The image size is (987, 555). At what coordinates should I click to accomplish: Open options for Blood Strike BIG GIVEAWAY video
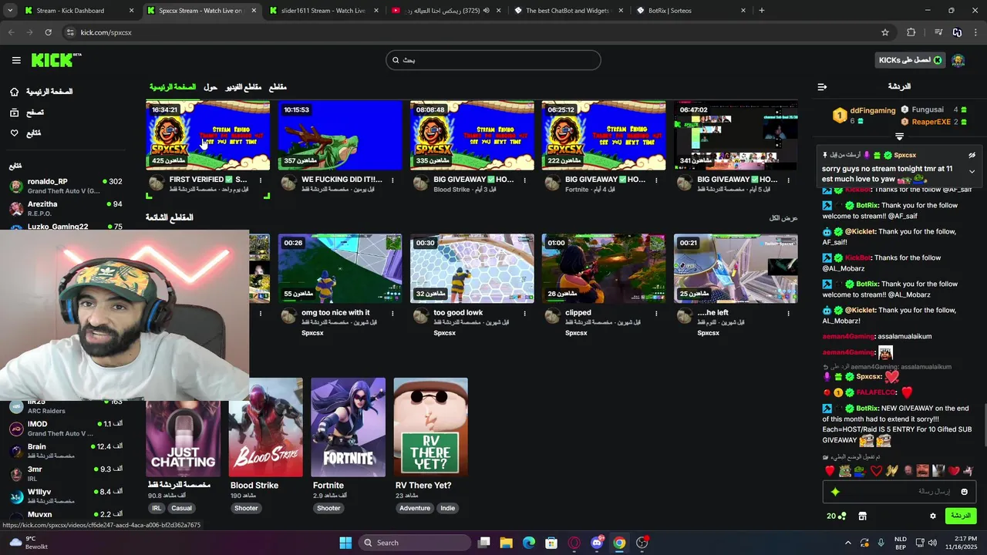[x=524, y=180]
